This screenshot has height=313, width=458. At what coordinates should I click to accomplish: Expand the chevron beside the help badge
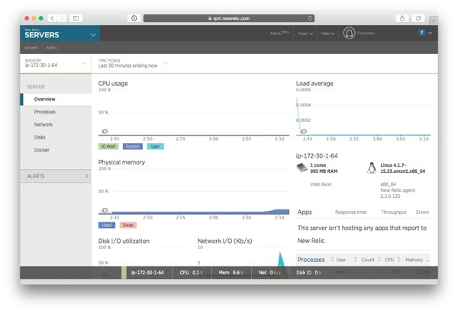click(x=430, y=33)
